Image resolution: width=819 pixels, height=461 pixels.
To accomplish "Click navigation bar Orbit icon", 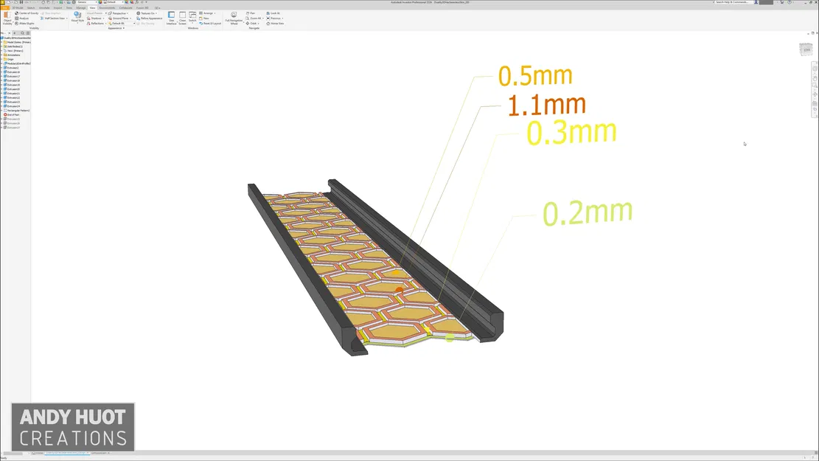I will pos(815,94).
